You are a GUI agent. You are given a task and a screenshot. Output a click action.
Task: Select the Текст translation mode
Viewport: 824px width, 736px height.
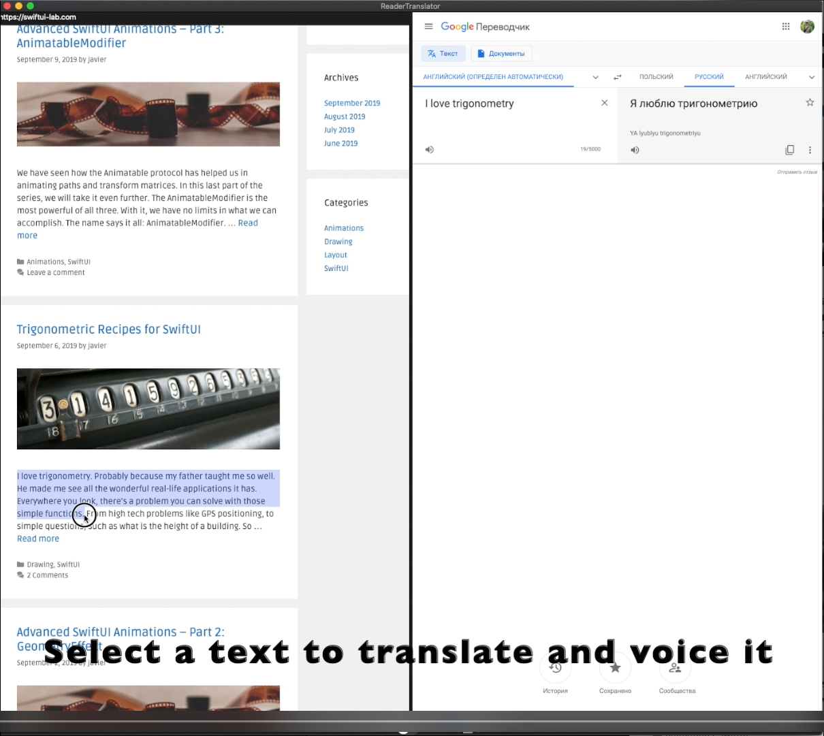tap(443, 54)
